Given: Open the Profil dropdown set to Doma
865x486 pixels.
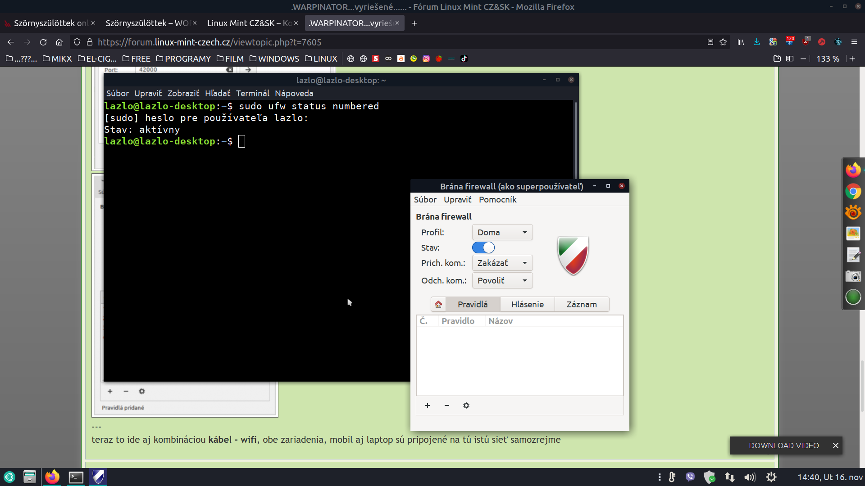Looking at the screenshot, I should 502,232.
